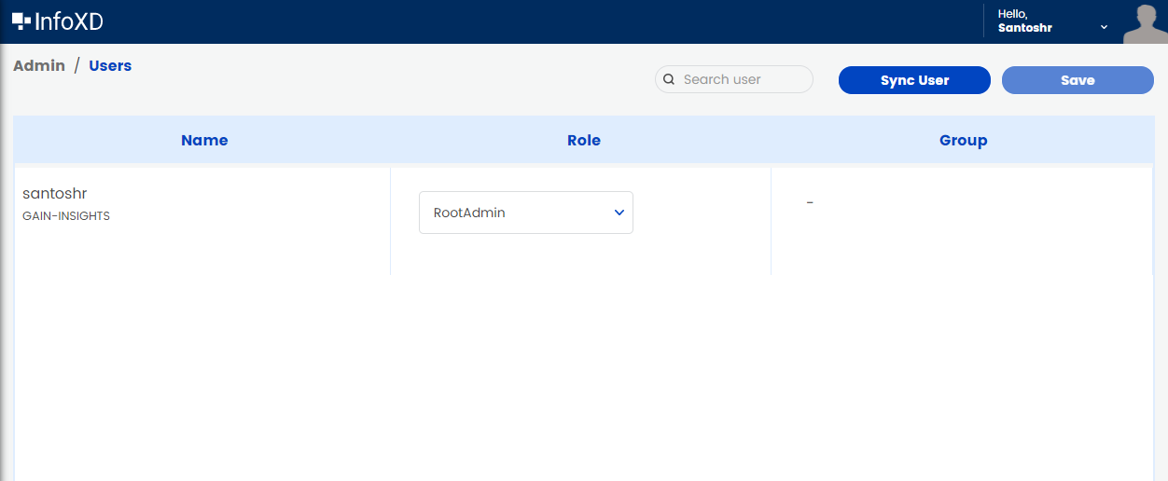Click the Sync User button
Viewport: 1168px width, 481px height.
[914, 80]
